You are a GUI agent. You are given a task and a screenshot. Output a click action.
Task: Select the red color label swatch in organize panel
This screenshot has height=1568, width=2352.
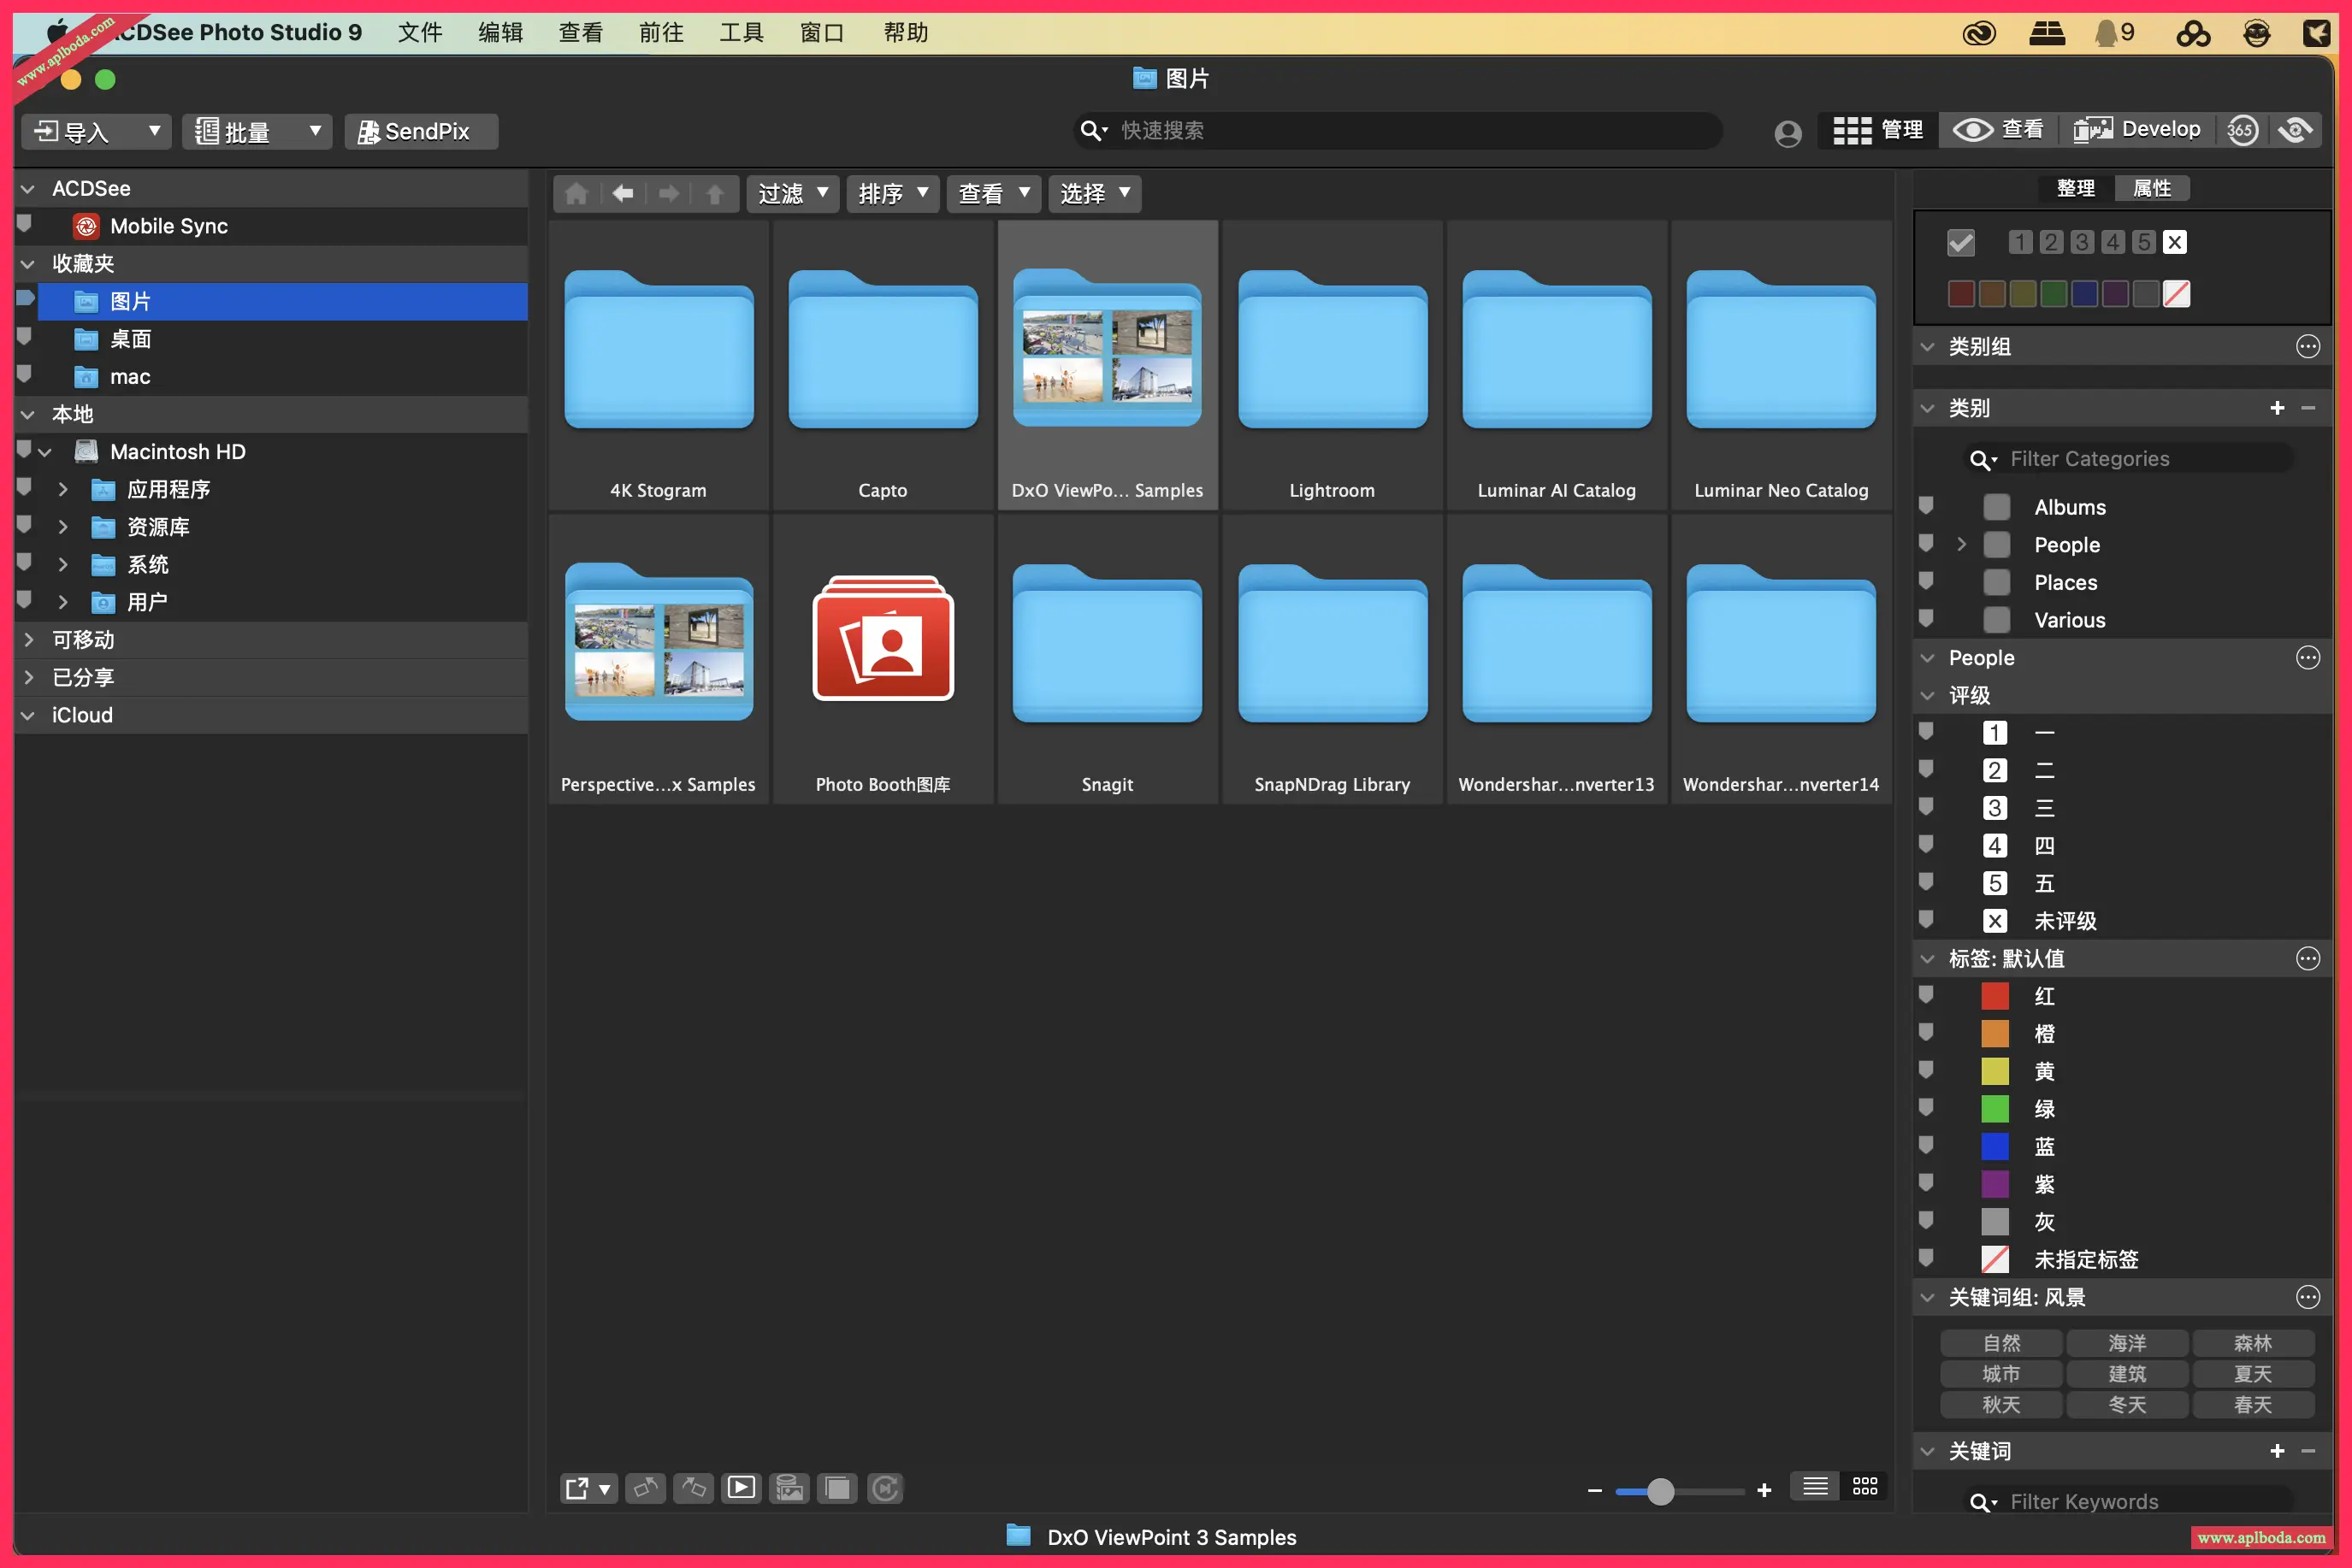[1961, 294]
